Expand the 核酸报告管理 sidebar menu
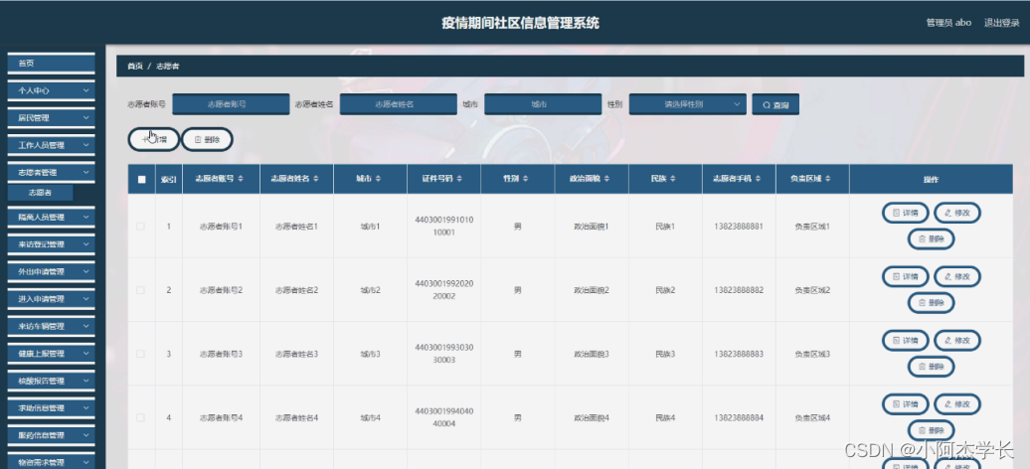 52,381
